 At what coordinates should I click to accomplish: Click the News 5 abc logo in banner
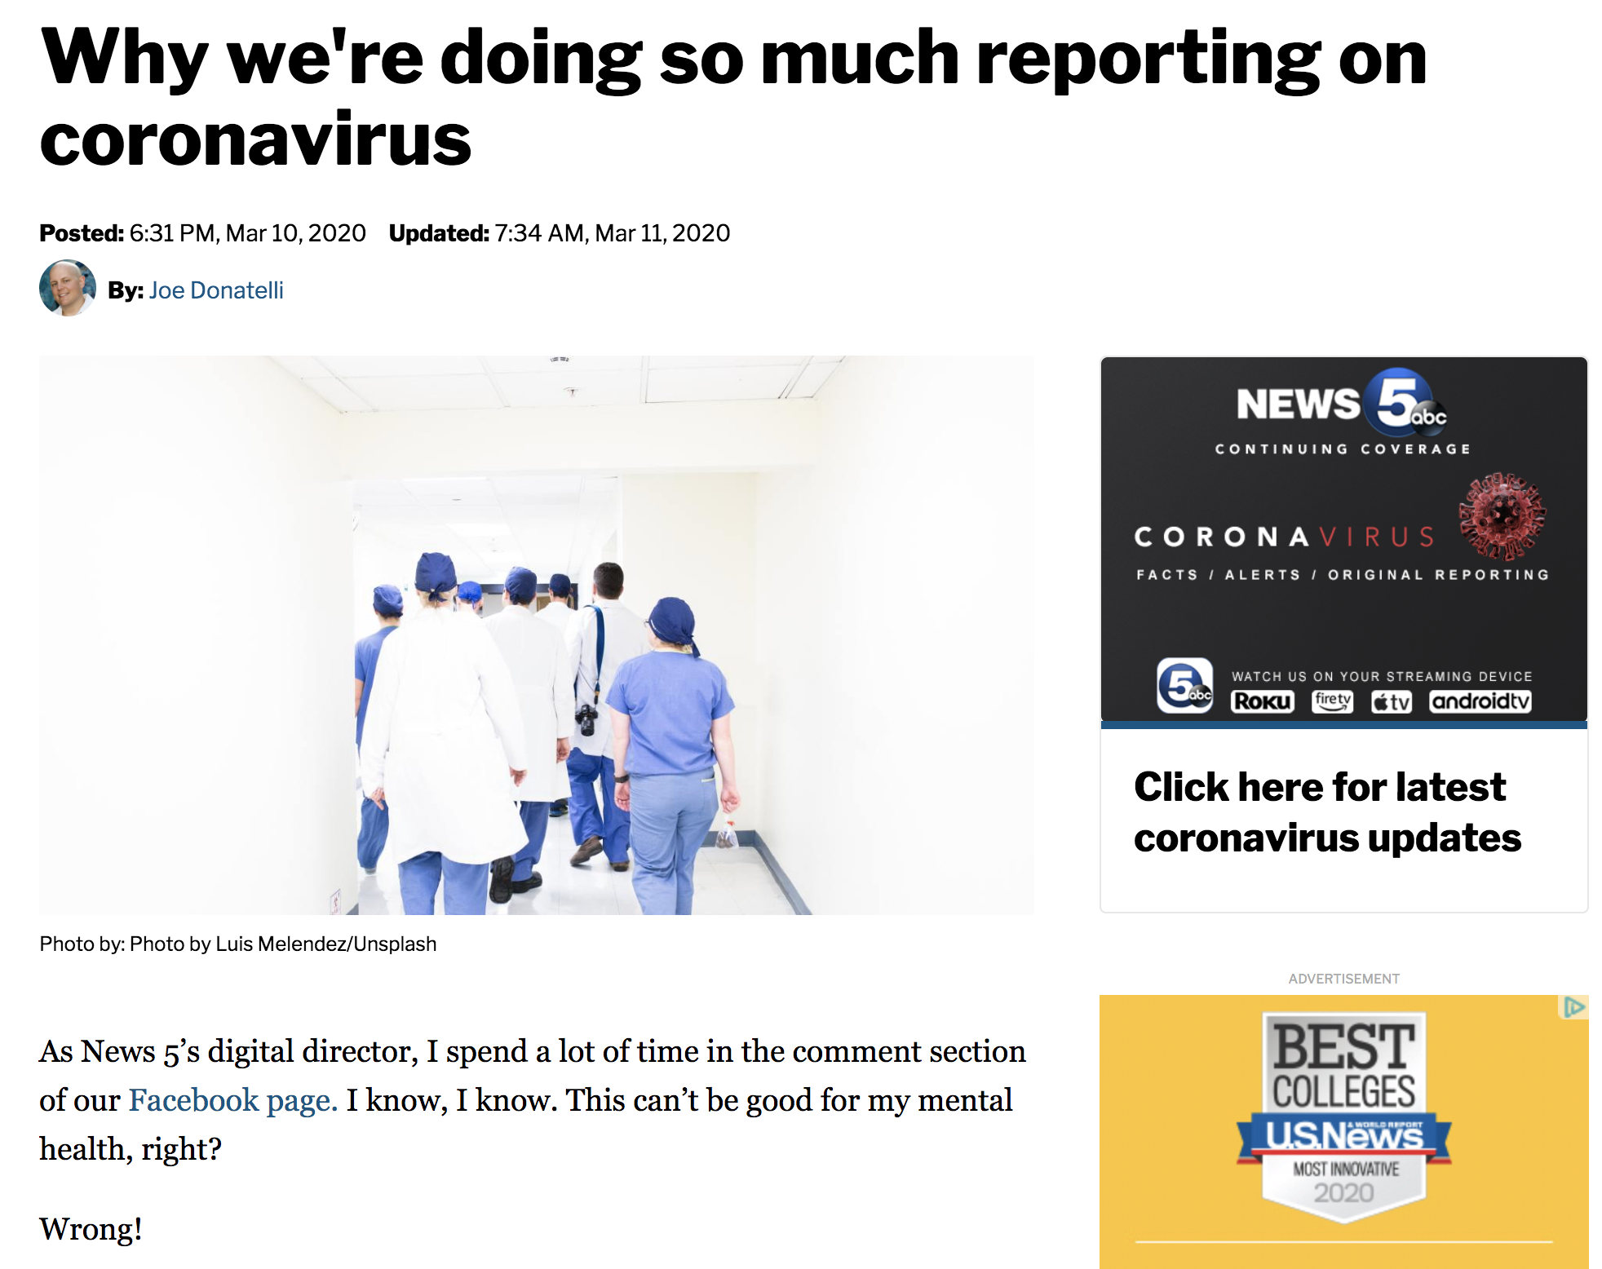point(1342,403)
